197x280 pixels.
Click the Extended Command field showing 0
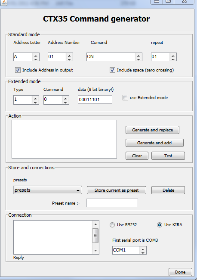[x=53, y=100]
